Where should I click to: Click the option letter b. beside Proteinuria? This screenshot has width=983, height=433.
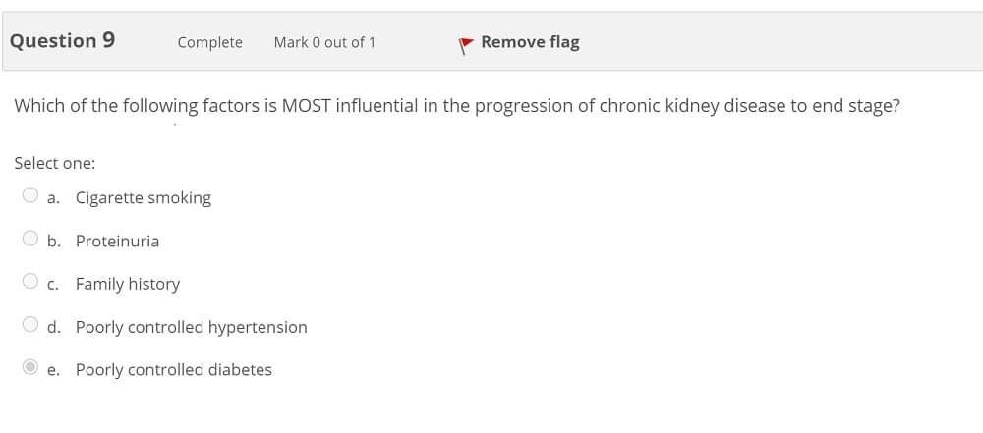53,242
